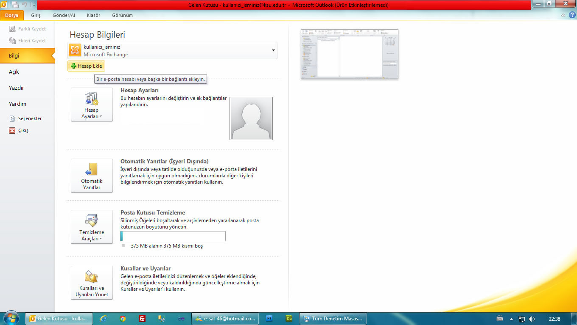
Task: Select Bilgi in the backstage sidebar
Action: 28,55
